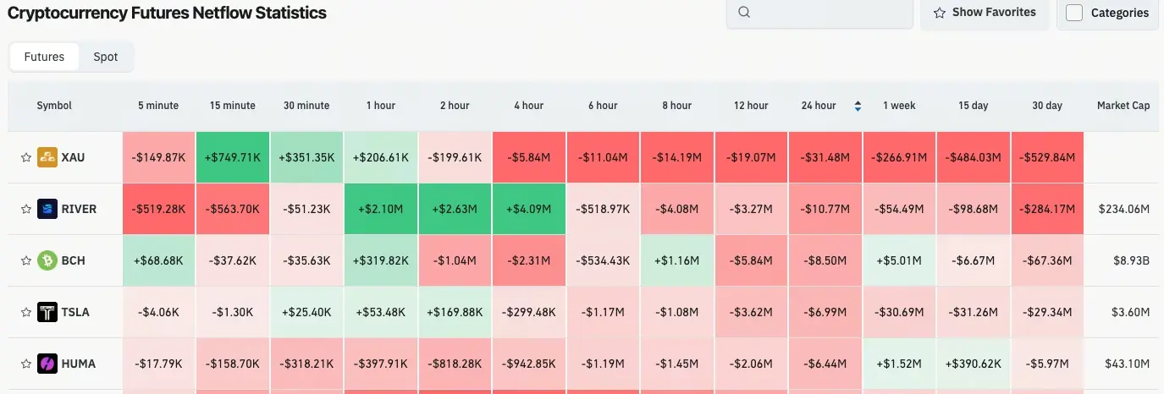Open the TSLA symbol link
The width and height of the screenshot is (1164, 394).
(75, 312)
